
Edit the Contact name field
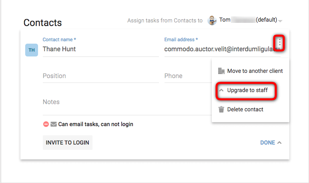pos(100,49)
